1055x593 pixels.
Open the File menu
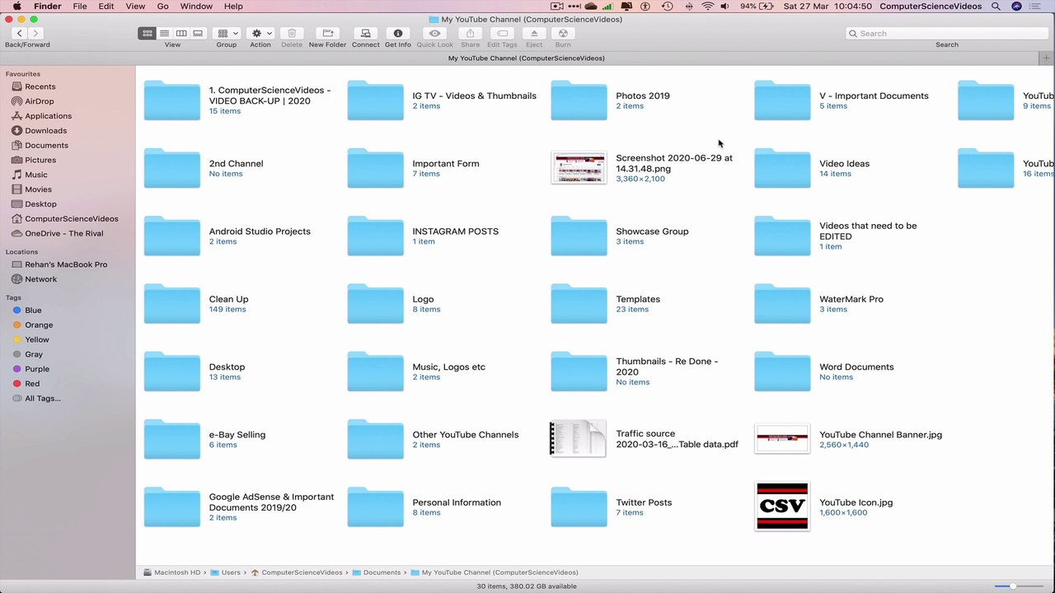80,6
